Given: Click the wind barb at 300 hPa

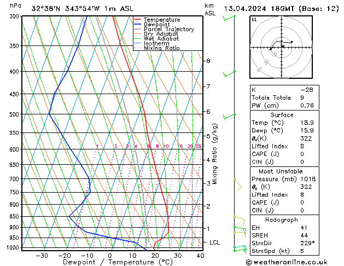Looking at the screenshot, I should point(229,18).
